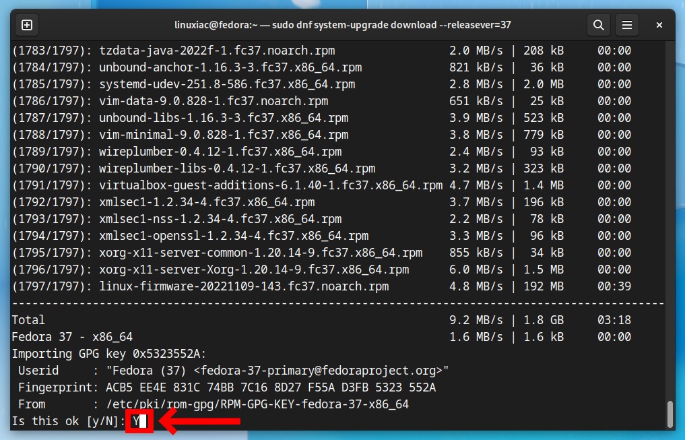Select 'virtualbox-guest-additions-6.1.40-1' package name

(217, 185)
